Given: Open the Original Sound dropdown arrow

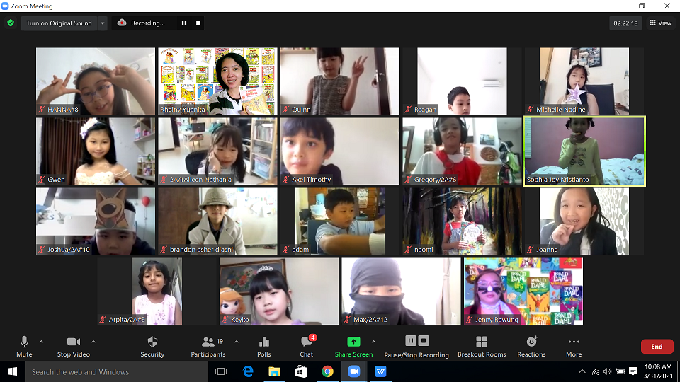Looking at the screenshot, I should tap(103, 23).
